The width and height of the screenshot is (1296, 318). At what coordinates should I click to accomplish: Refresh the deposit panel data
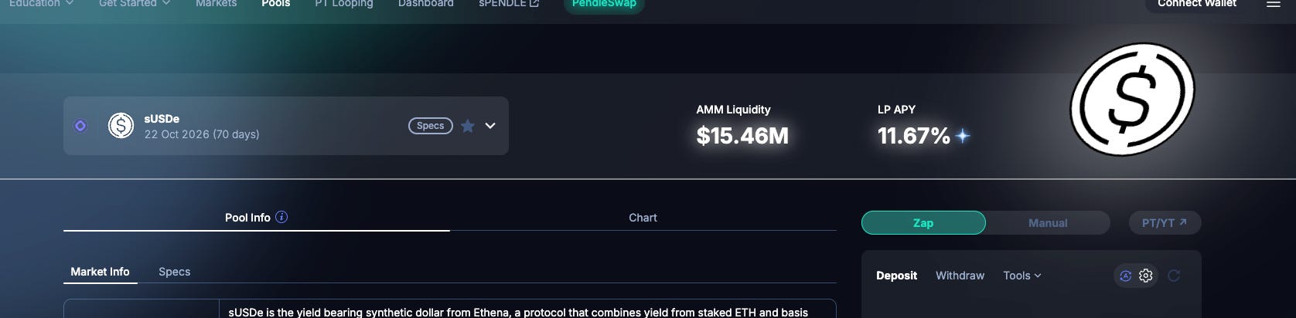(1174, 276)
